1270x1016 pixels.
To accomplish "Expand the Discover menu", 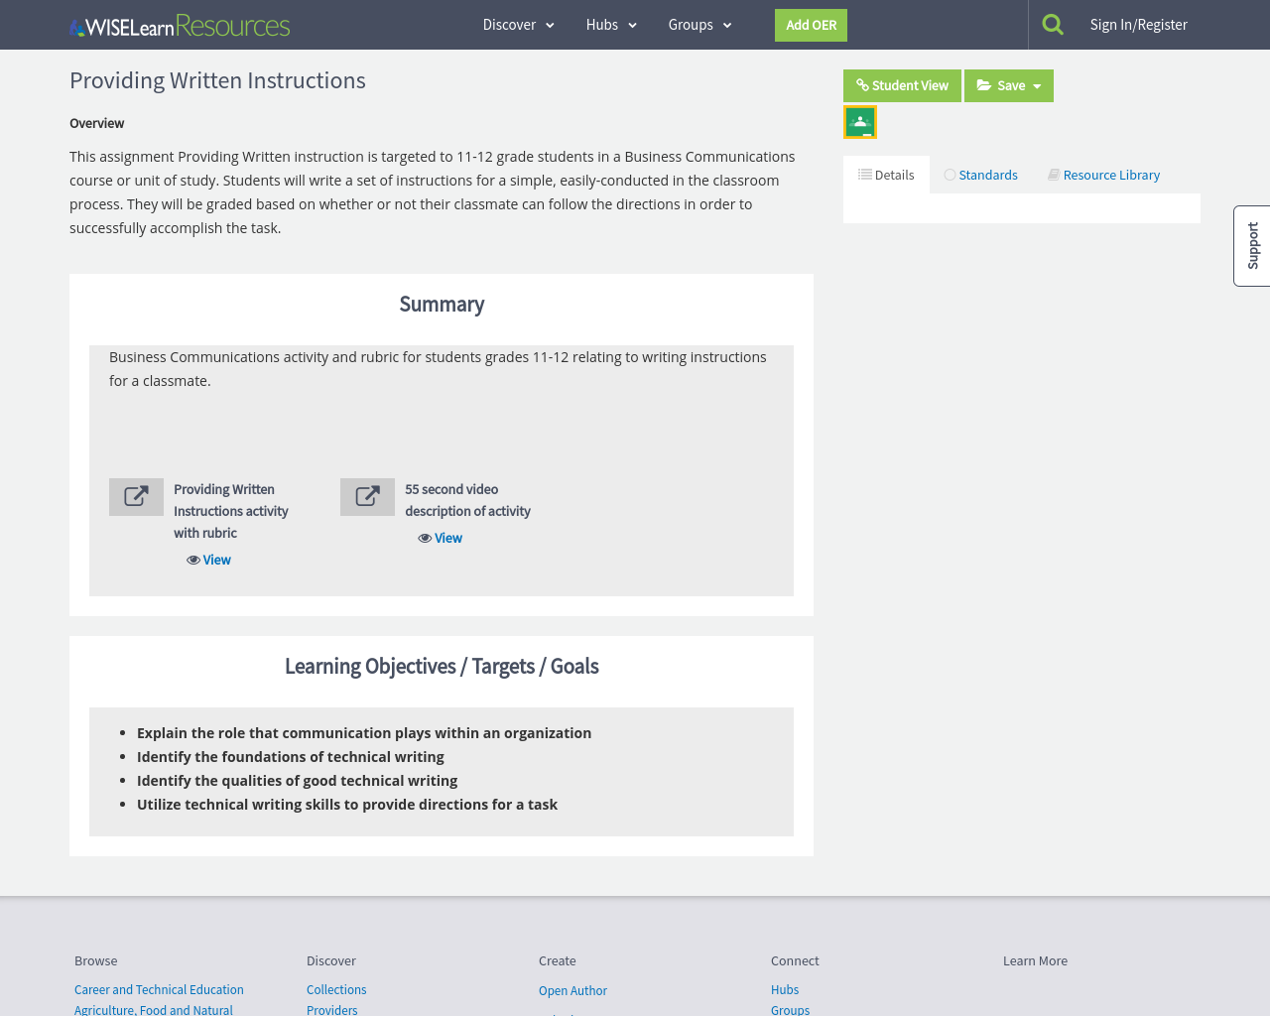I will (x=518, y=25).
